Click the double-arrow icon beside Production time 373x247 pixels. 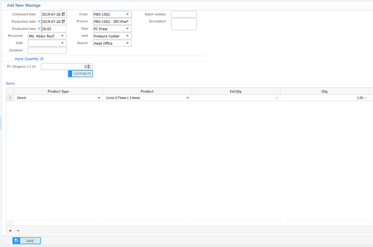39,29
